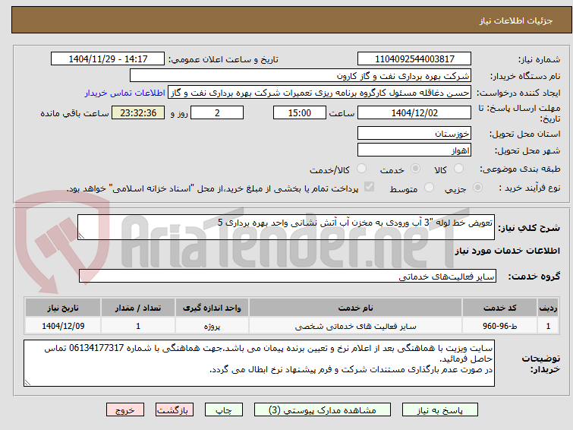
Task: Click the اطلاعات خدمات مورد نیاز section heading
Action: tap(507, 251)
